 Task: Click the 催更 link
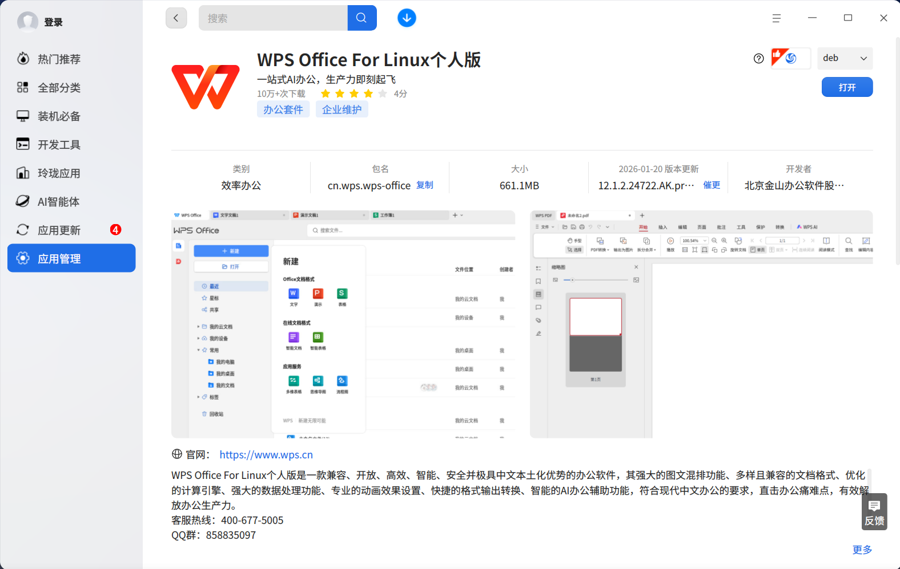click(712, 185)
